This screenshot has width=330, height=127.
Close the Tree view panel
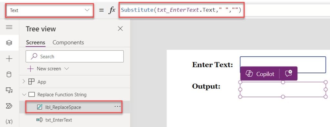pos(120,29)
